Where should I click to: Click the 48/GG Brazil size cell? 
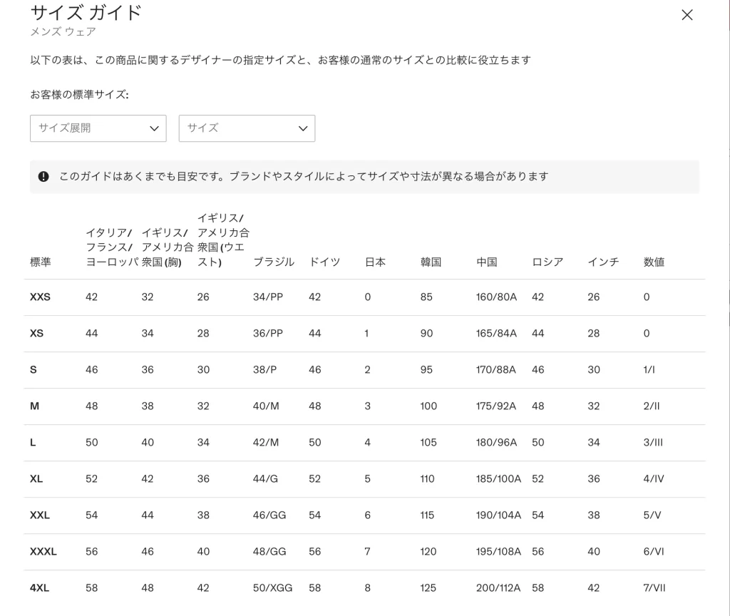(x=269, y=551)
